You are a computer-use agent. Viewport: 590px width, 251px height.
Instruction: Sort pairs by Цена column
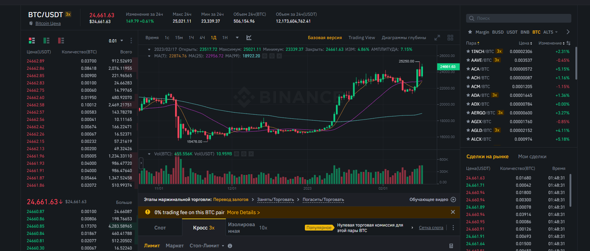coord(525,43)
